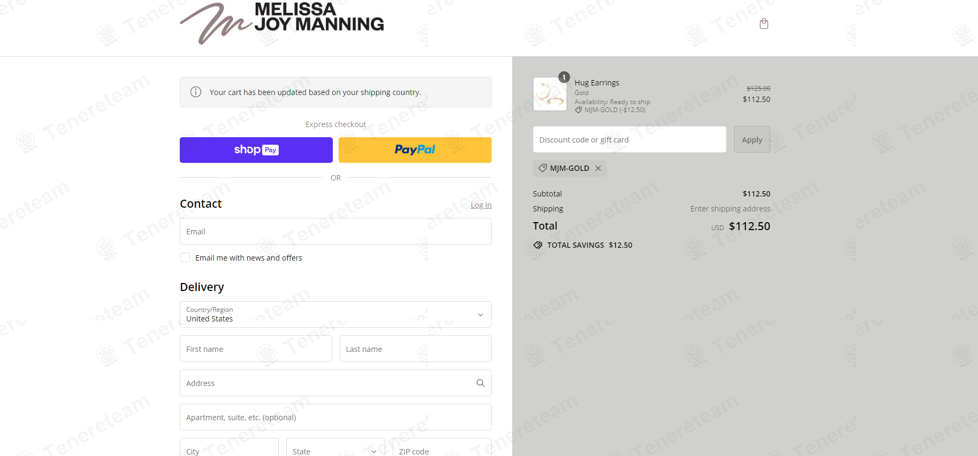Click the address search magnifier icon
Image resolution: width=978 pixels, height=456 pixels.
point(480,383)
